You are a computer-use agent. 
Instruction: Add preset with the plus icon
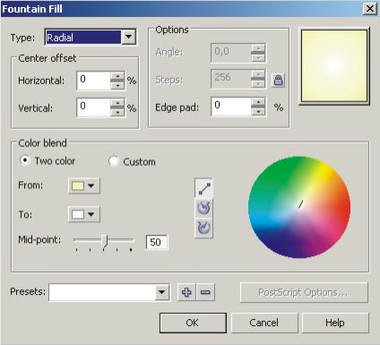(x=186, y=292)
